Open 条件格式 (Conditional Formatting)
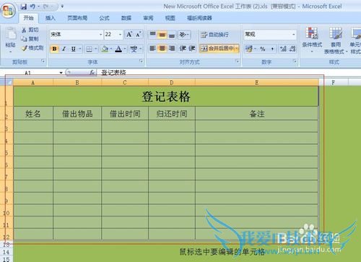The width and height of the screenshot is (361, 262). pos(312,40)
